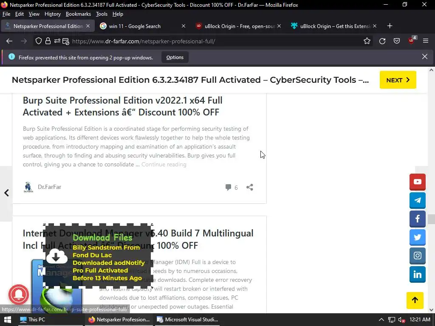Click the red notification bell icon
Image resolution: width=435 pixels, height=326 pixels.
(19, 295)
